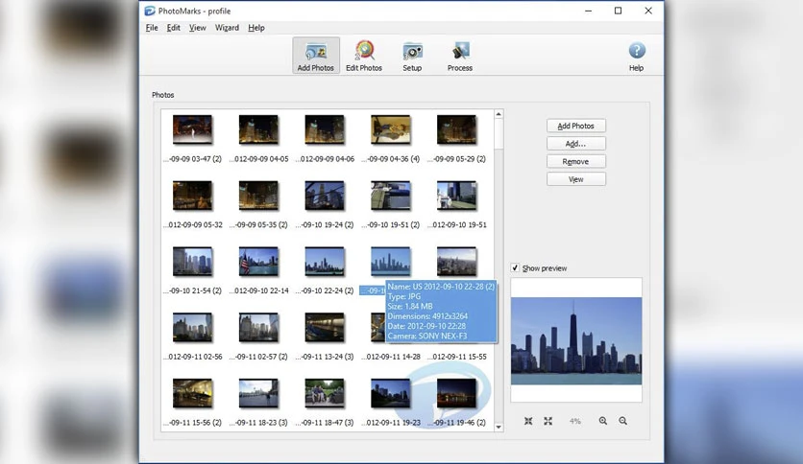Click the Remove button
The height and width of the screenshot is (464, 803).
pos(576,161)
